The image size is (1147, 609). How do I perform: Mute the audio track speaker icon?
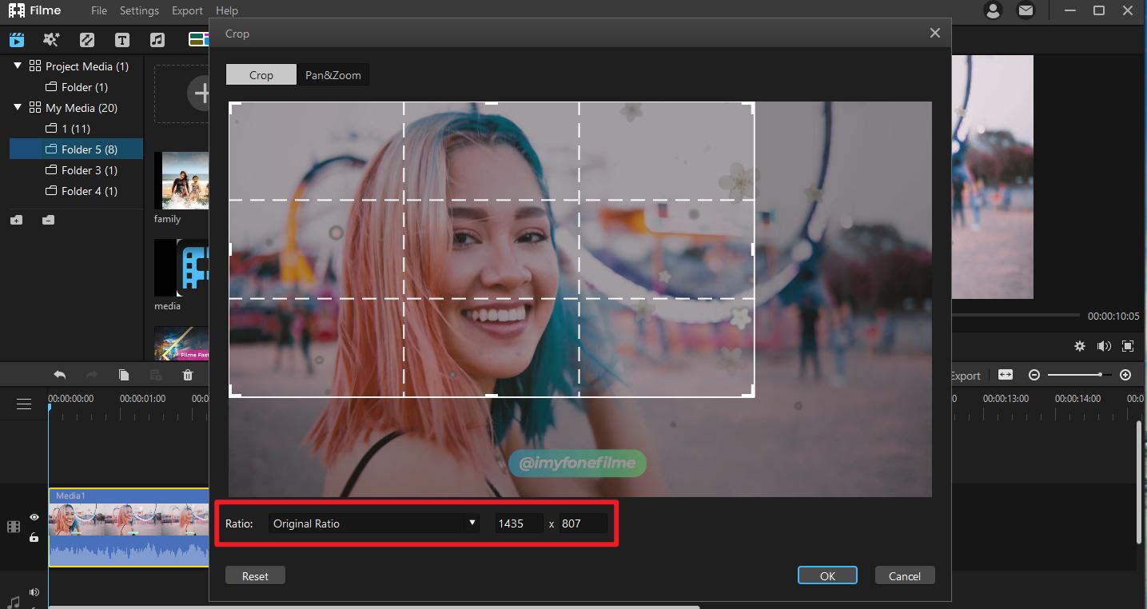(x=34, y=592)
